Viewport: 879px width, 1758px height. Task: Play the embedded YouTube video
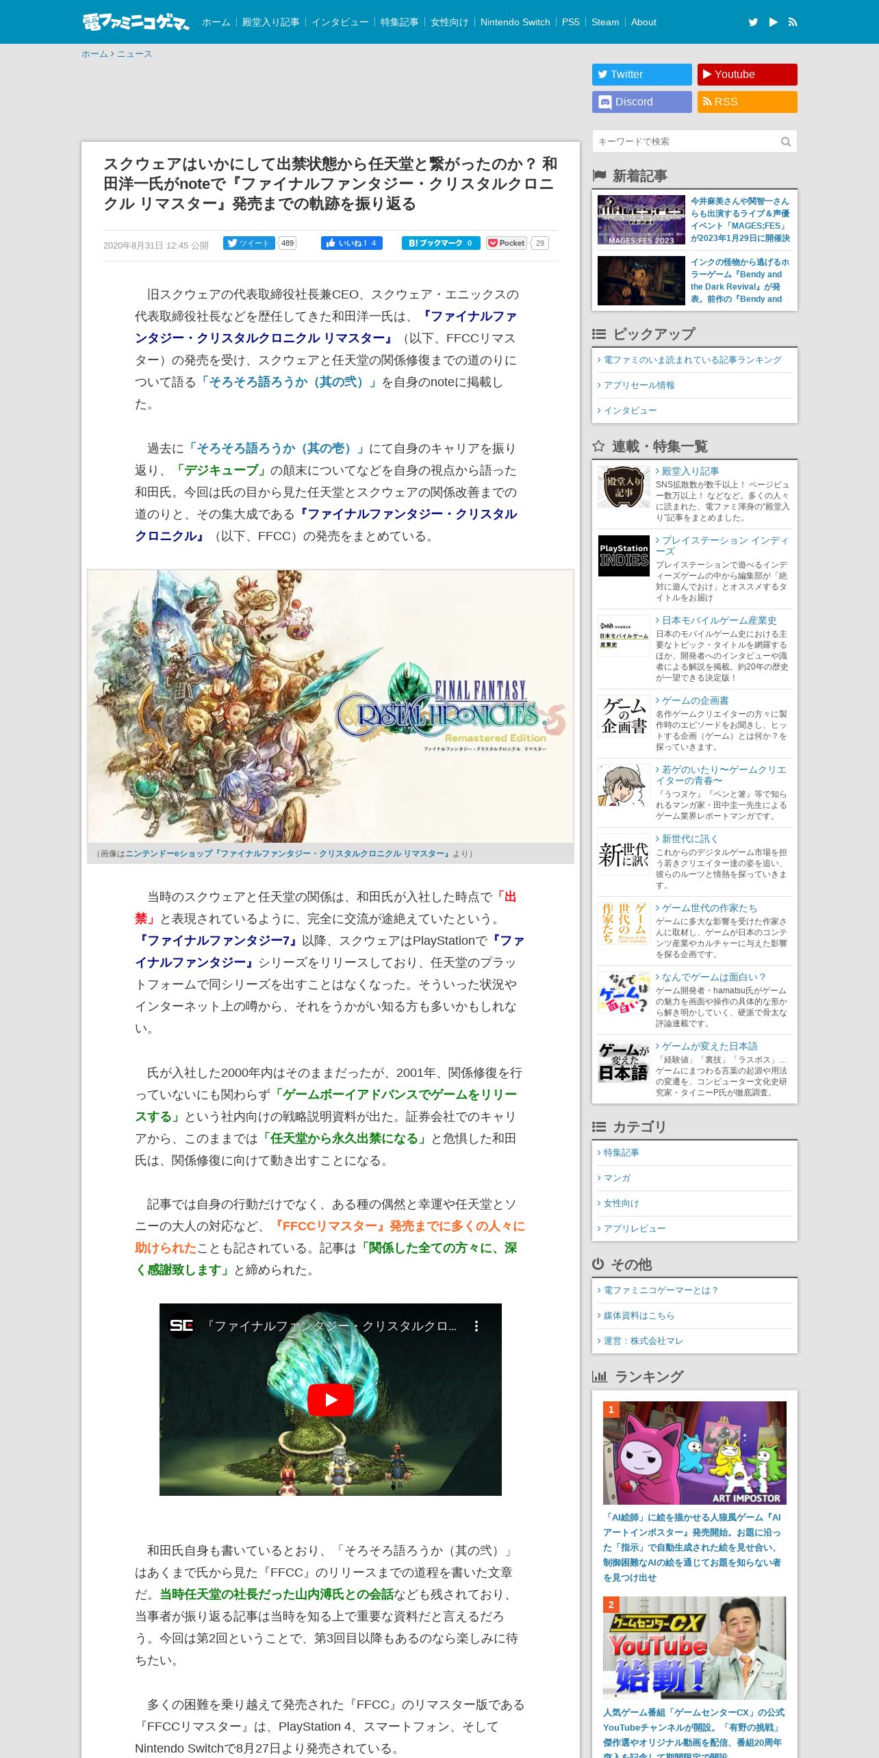tap(330, 1399)
